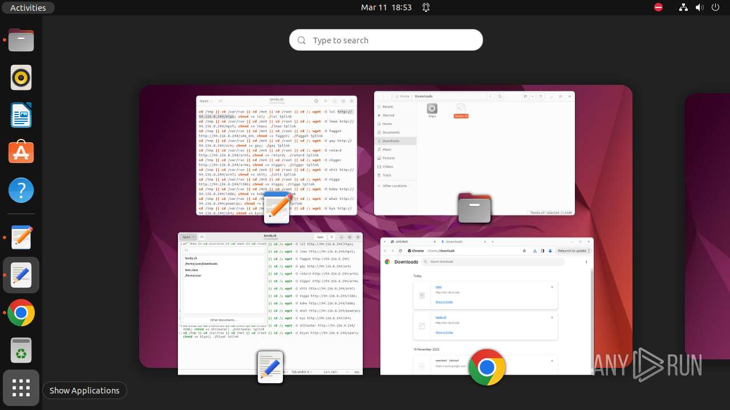Click Search downloads field in Chrome
This screenshot has width=730, height=410.
pos(494,262)
